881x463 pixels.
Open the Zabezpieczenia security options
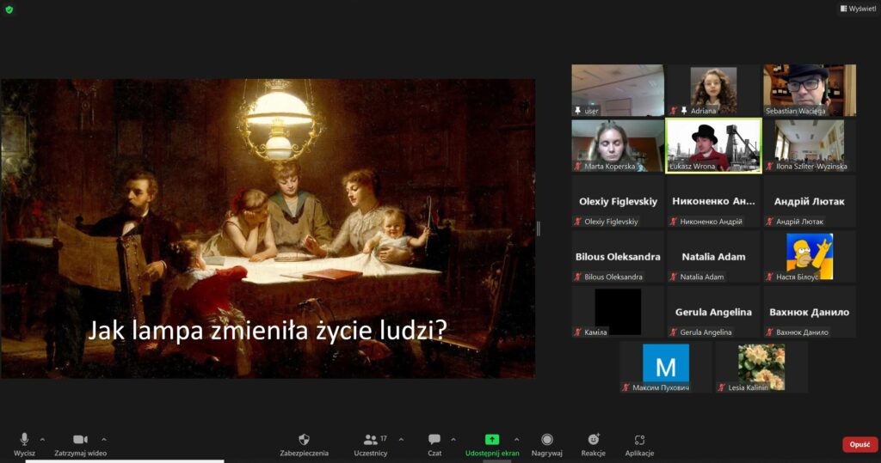coord(304,444)
